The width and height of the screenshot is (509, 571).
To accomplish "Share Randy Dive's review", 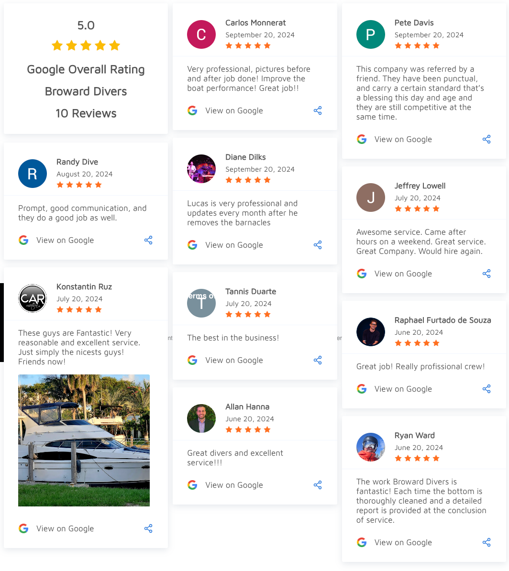I will click(x=148, y=241).
